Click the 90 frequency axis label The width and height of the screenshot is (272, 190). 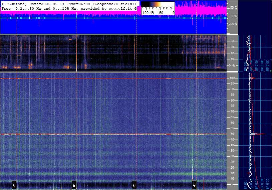pos(232,89)
